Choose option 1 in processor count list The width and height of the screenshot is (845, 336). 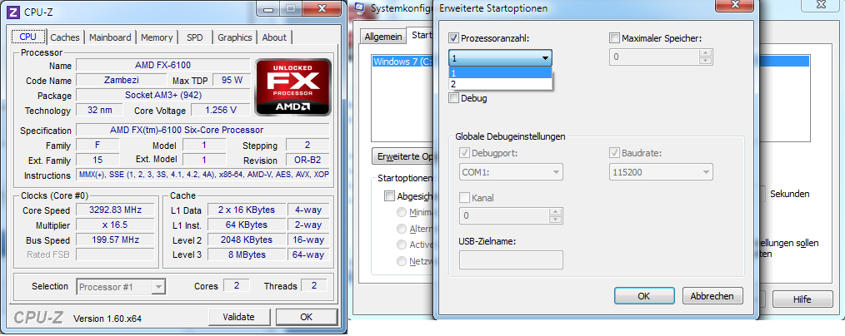coord(500,73)
